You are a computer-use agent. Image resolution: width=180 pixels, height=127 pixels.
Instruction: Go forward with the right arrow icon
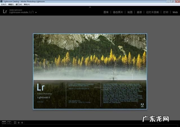(x=22, y=123)
